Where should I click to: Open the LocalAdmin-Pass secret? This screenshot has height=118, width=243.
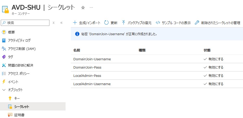tap(87, 76)
